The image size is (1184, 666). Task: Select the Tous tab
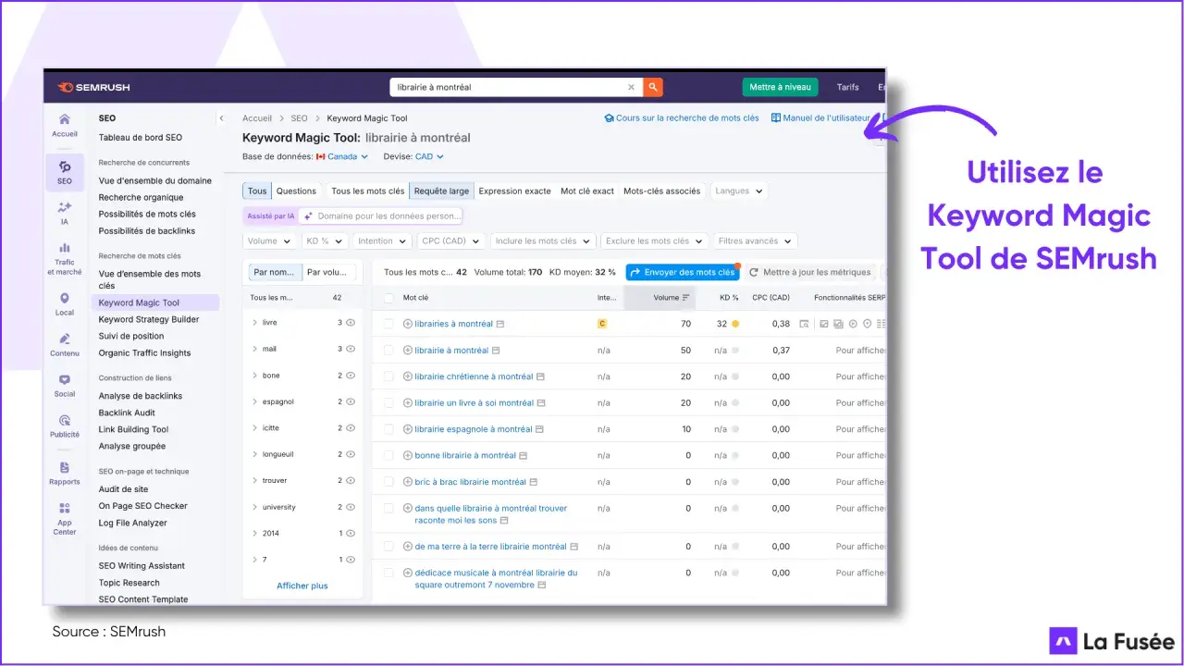257,191
